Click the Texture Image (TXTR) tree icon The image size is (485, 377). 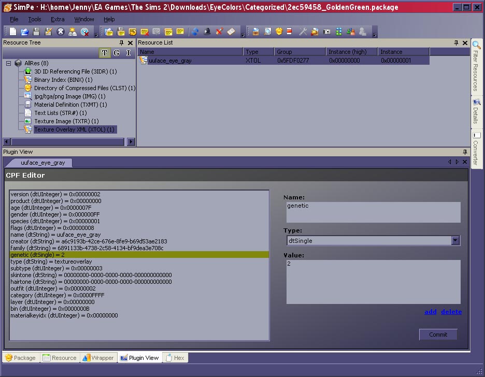(x=28, y=121)
